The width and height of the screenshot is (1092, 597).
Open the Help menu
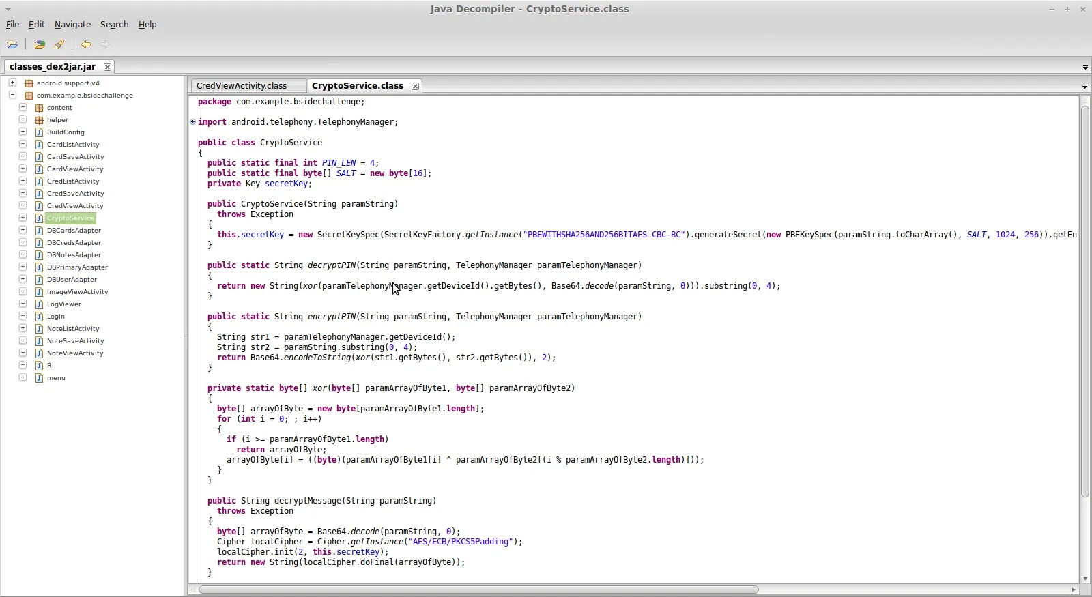pyautogui.click(x=147, y=25)
